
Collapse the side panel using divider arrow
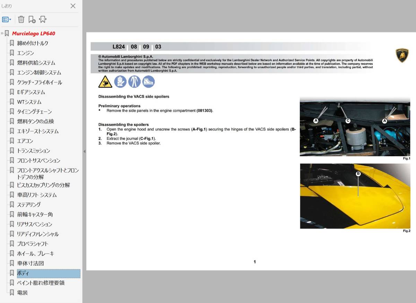pyautogui.click(x=84, y=151)
